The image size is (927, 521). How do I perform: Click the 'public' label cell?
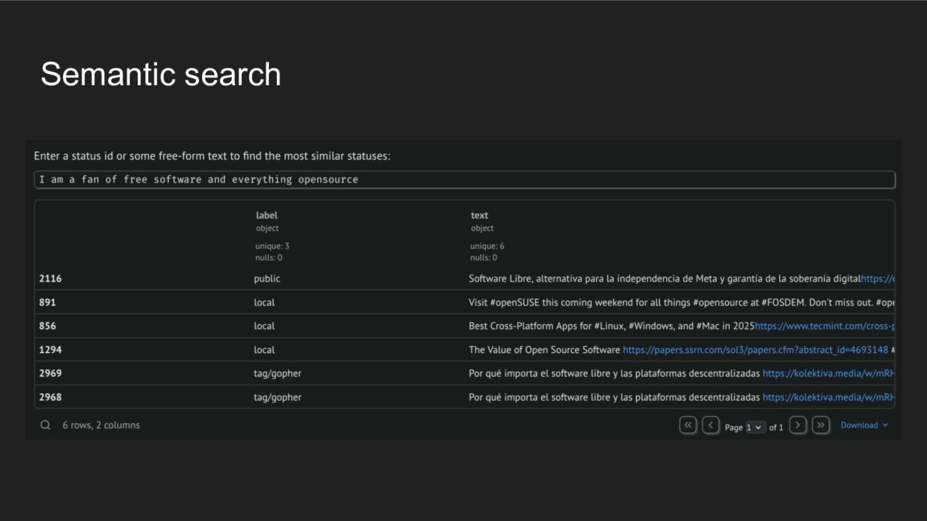[267, 279]
